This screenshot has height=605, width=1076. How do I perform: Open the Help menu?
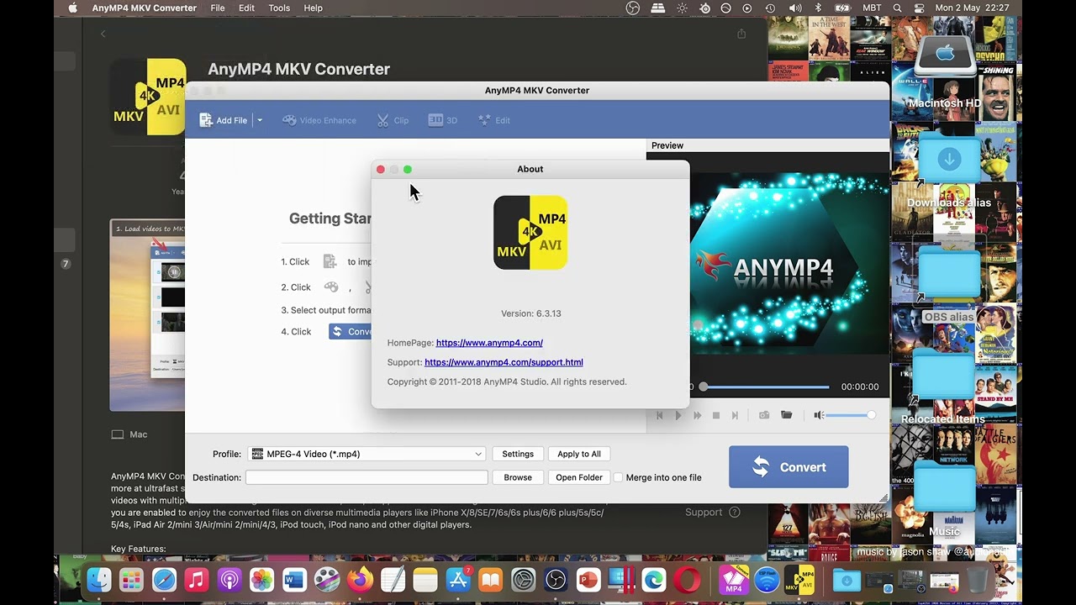[313, 8]
